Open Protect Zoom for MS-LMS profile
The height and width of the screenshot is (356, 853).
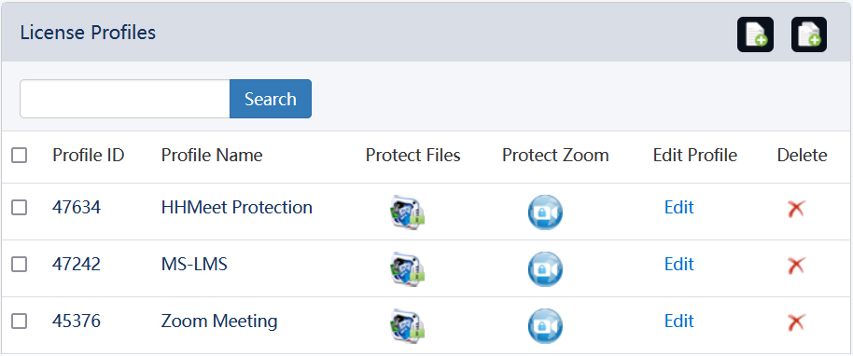click(x=545, y=268)
